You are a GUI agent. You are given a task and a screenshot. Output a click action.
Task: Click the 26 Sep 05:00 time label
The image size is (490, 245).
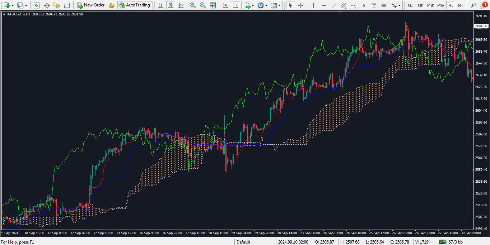tap(402, 233)
